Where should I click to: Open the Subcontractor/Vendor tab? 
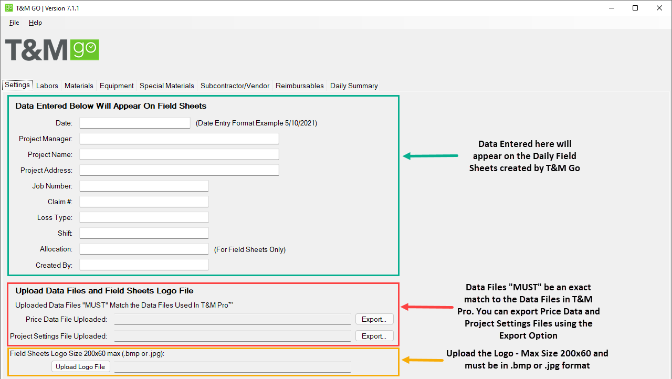[x=235, y=86]
